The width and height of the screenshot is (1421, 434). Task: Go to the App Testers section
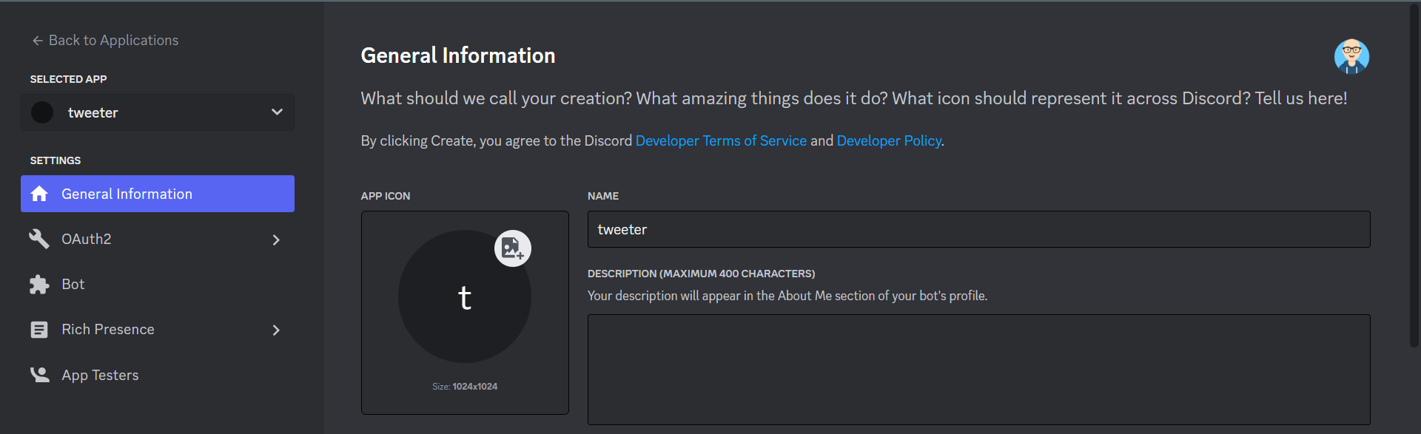tap(100, 375)
